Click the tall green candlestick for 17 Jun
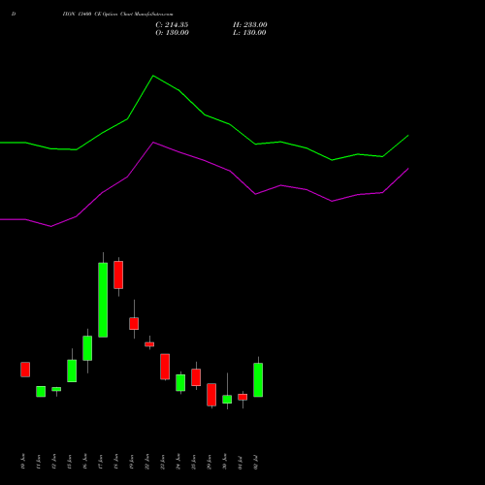The height and width of the screenshot is (485, 485). pos(103,300)
